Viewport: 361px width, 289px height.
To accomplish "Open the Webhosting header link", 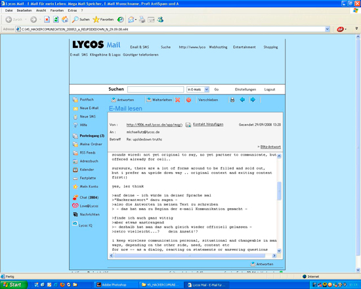I will click(x=218, y=47).
